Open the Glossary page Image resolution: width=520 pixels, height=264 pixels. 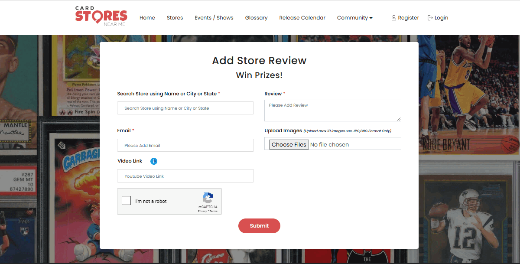256,18
